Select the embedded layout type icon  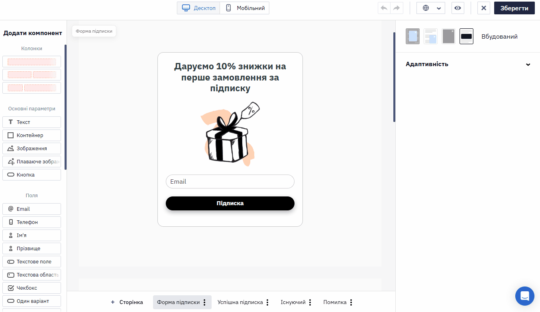[466, 36]
